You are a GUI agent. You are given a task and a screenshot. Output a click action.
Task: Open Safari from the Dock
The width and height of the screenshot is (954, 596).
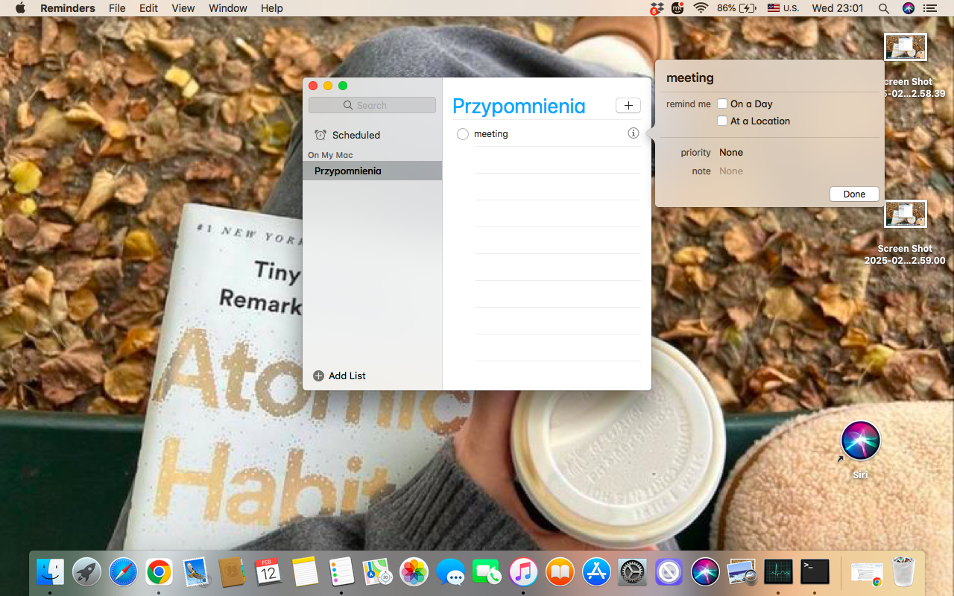pyautogui.click(x=122, y=572)
